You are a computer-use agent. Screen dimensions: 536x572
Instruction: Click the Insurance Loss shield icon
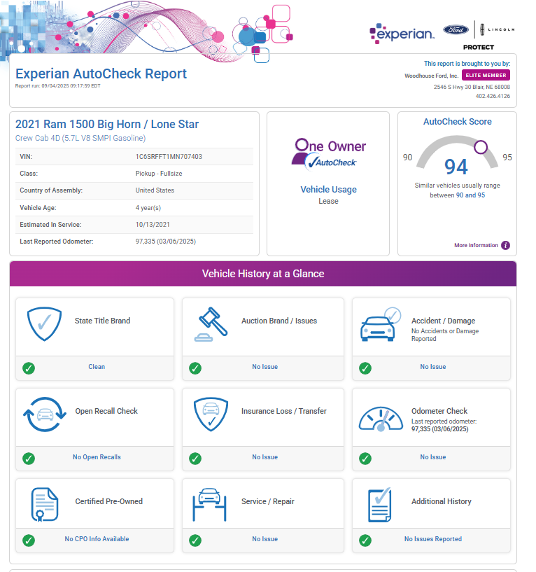[x=212, y=414]
